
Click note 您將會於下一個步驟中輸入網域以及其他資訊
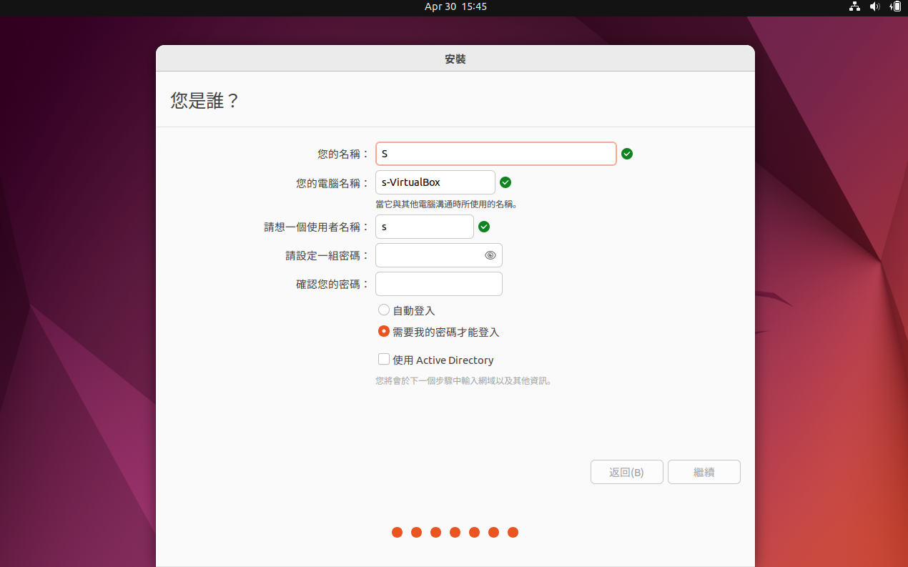click(463, 381)
